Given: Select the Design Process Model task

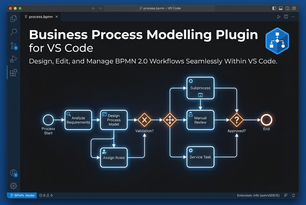Looking at the screenshot, I should (x=114, y=120).
